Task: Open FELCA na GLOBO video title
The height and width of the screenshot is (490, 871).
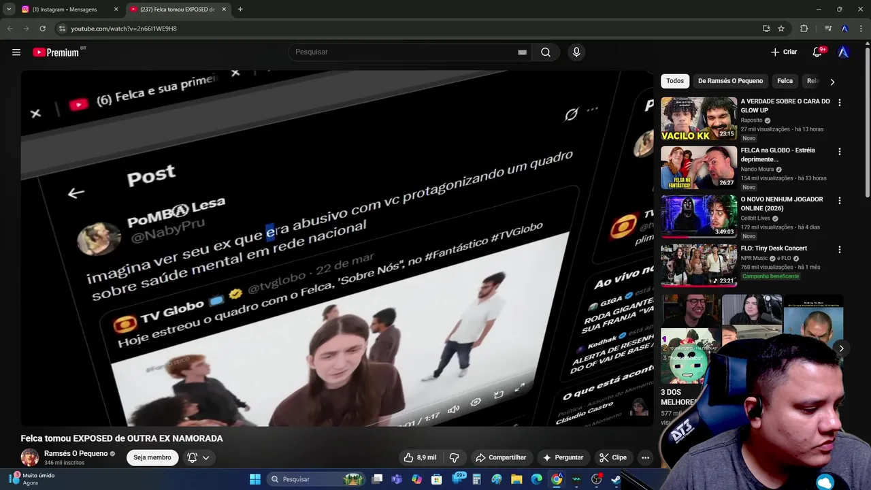Action: pos(778,154)
